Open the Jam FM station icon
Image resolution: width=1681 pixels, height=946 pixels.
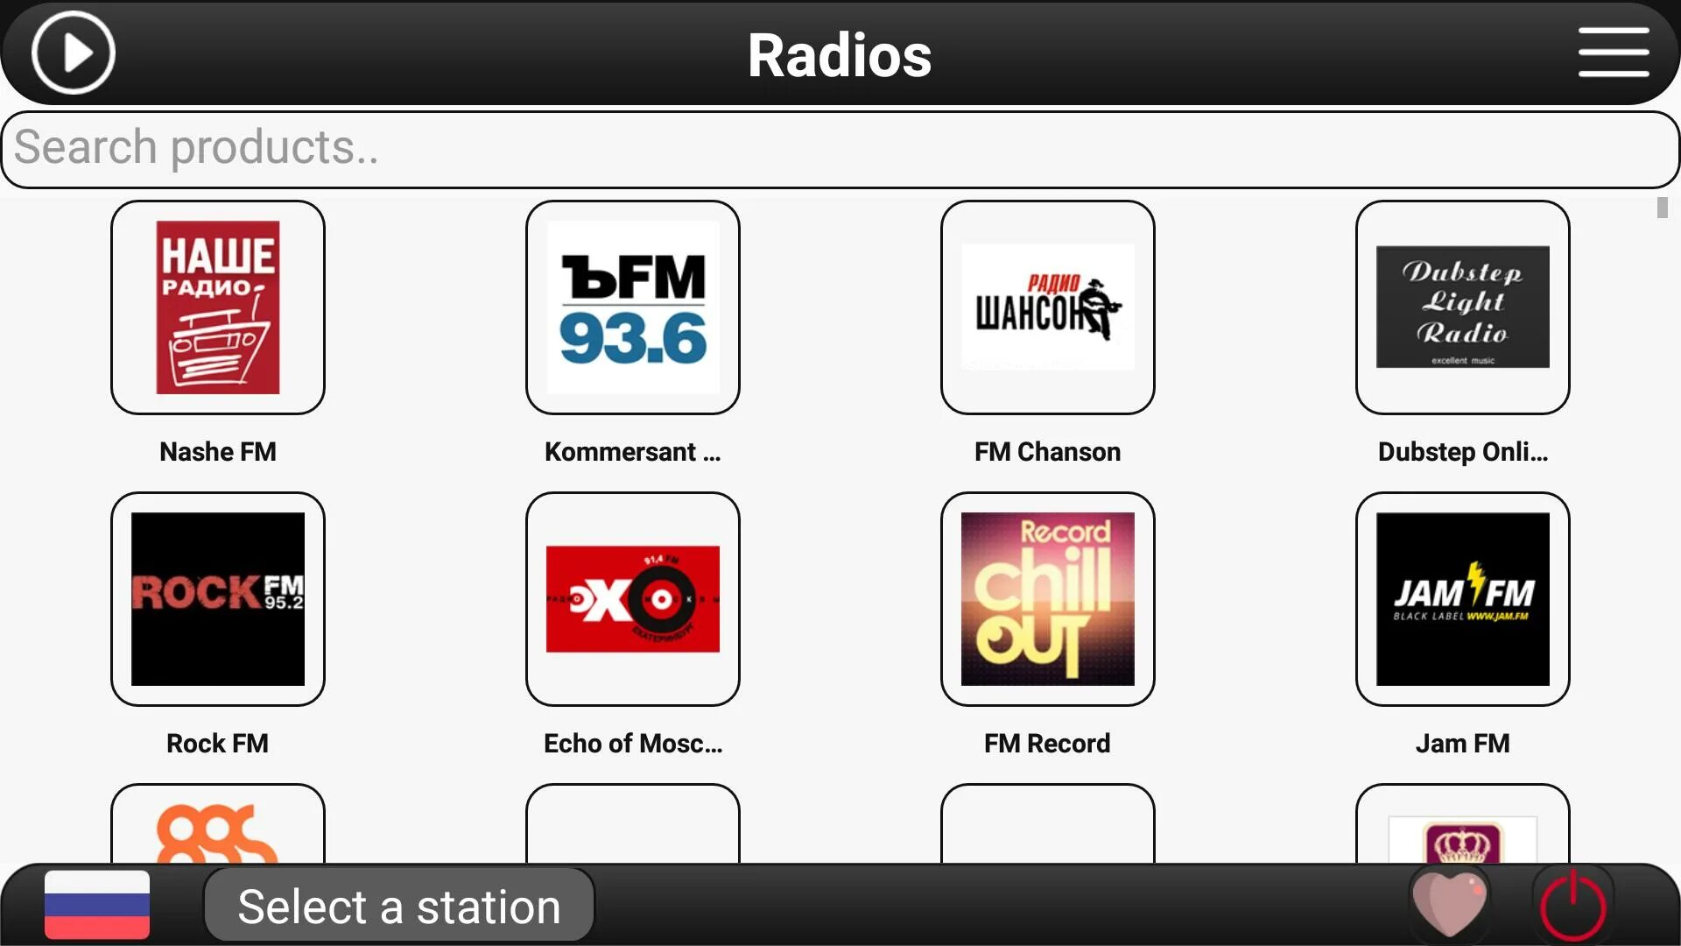[x=1461, y=598]
